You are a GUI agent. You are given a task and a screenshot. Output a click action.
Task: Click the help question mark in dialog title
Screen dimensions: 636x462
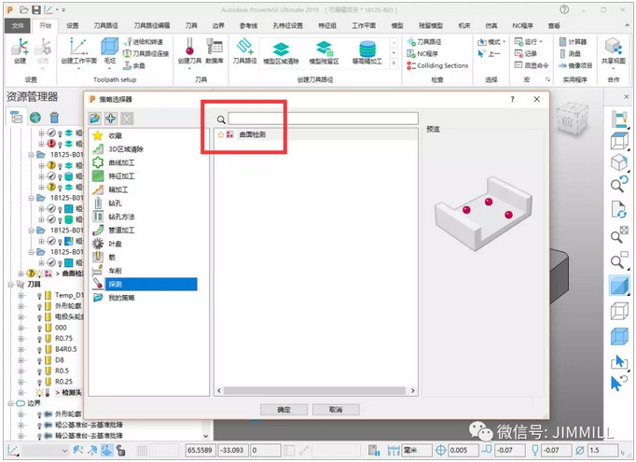coord(512,99)
